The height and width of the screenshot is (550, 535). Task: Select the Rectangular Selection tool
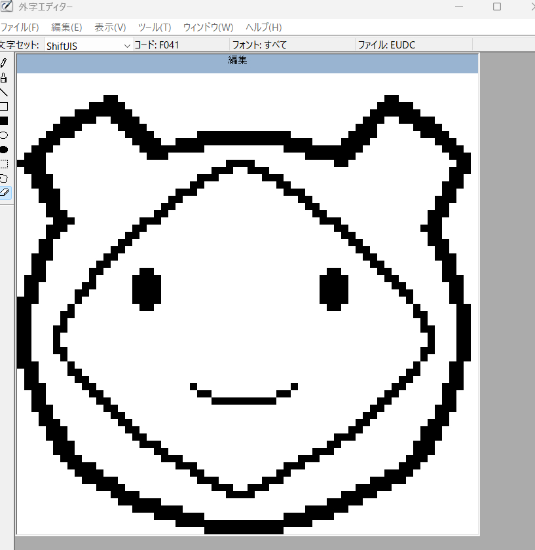tap(3, 164)
